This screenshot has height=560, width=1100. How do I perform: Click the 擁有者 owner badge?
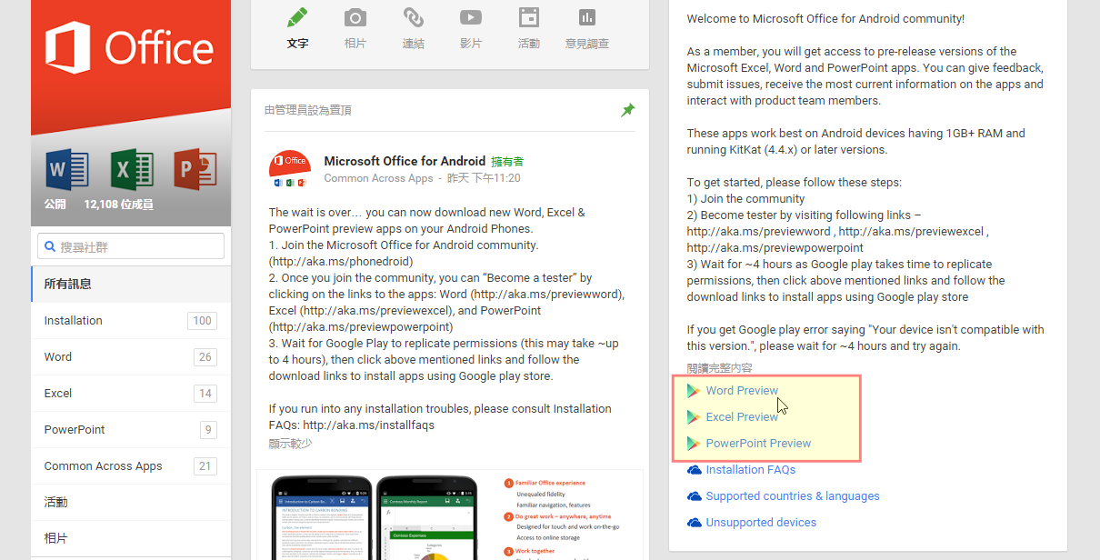pyautogui.click(x=507, y=161)
